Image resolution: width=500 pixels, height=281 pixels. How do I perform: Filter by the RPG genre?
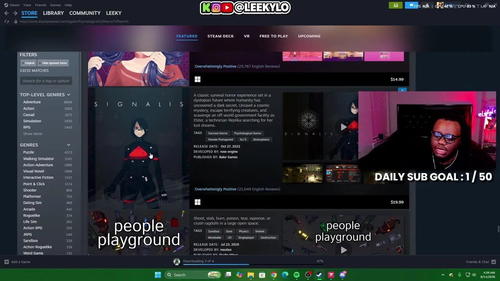(27, 127)
